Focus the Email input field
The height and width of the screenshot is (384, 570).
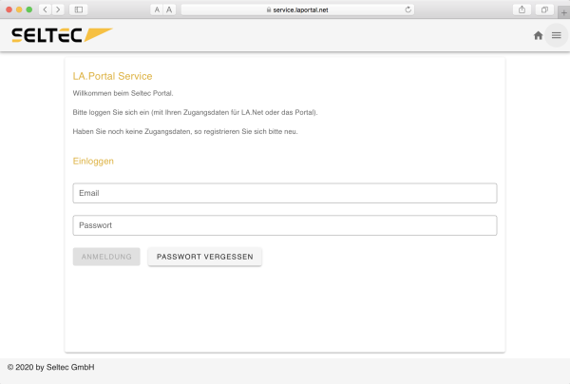[285, 193]
